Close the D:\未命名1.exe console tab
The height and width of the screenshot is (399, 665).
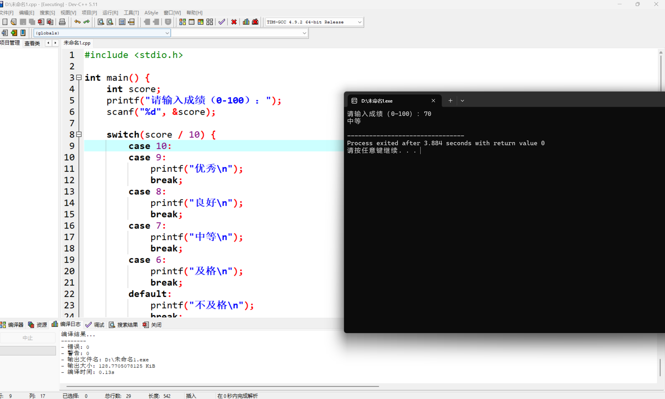tap(433, 101)
